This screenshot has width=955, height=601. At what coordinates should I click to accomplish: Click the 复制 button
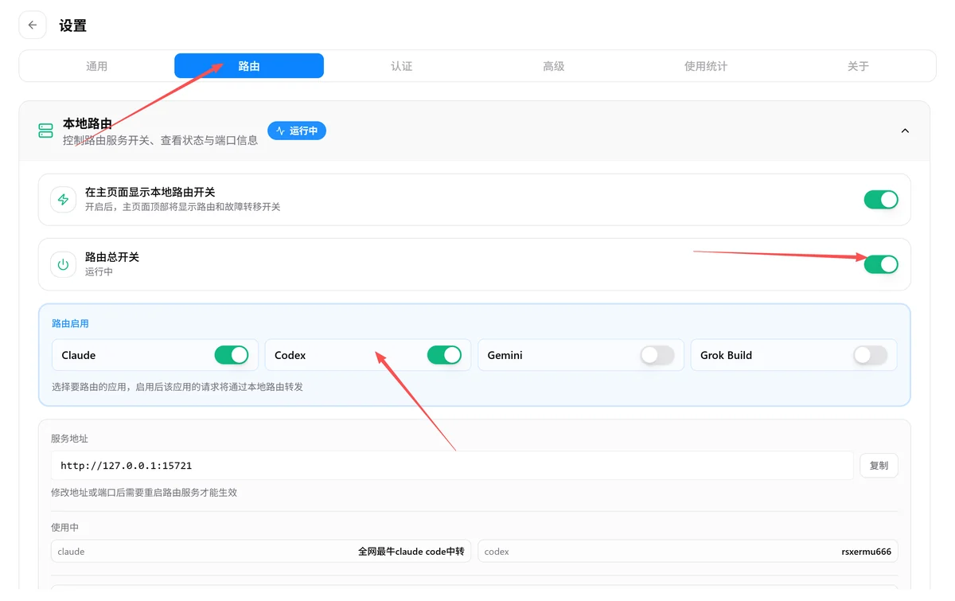coord(879,466)
